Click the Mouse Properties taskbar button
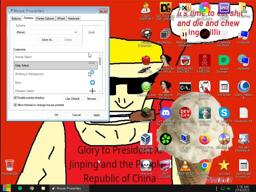256x192 pixels. point(69,188)
